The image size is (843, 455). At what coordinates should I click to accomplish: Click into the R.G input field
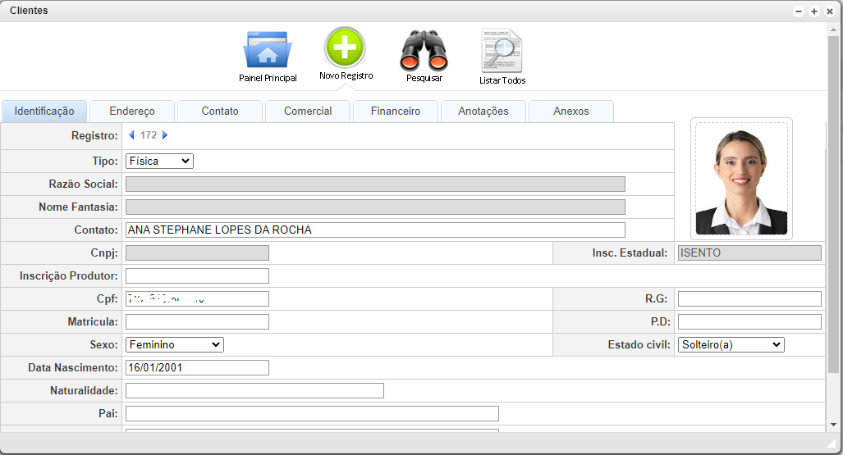[x=749, y=299]
